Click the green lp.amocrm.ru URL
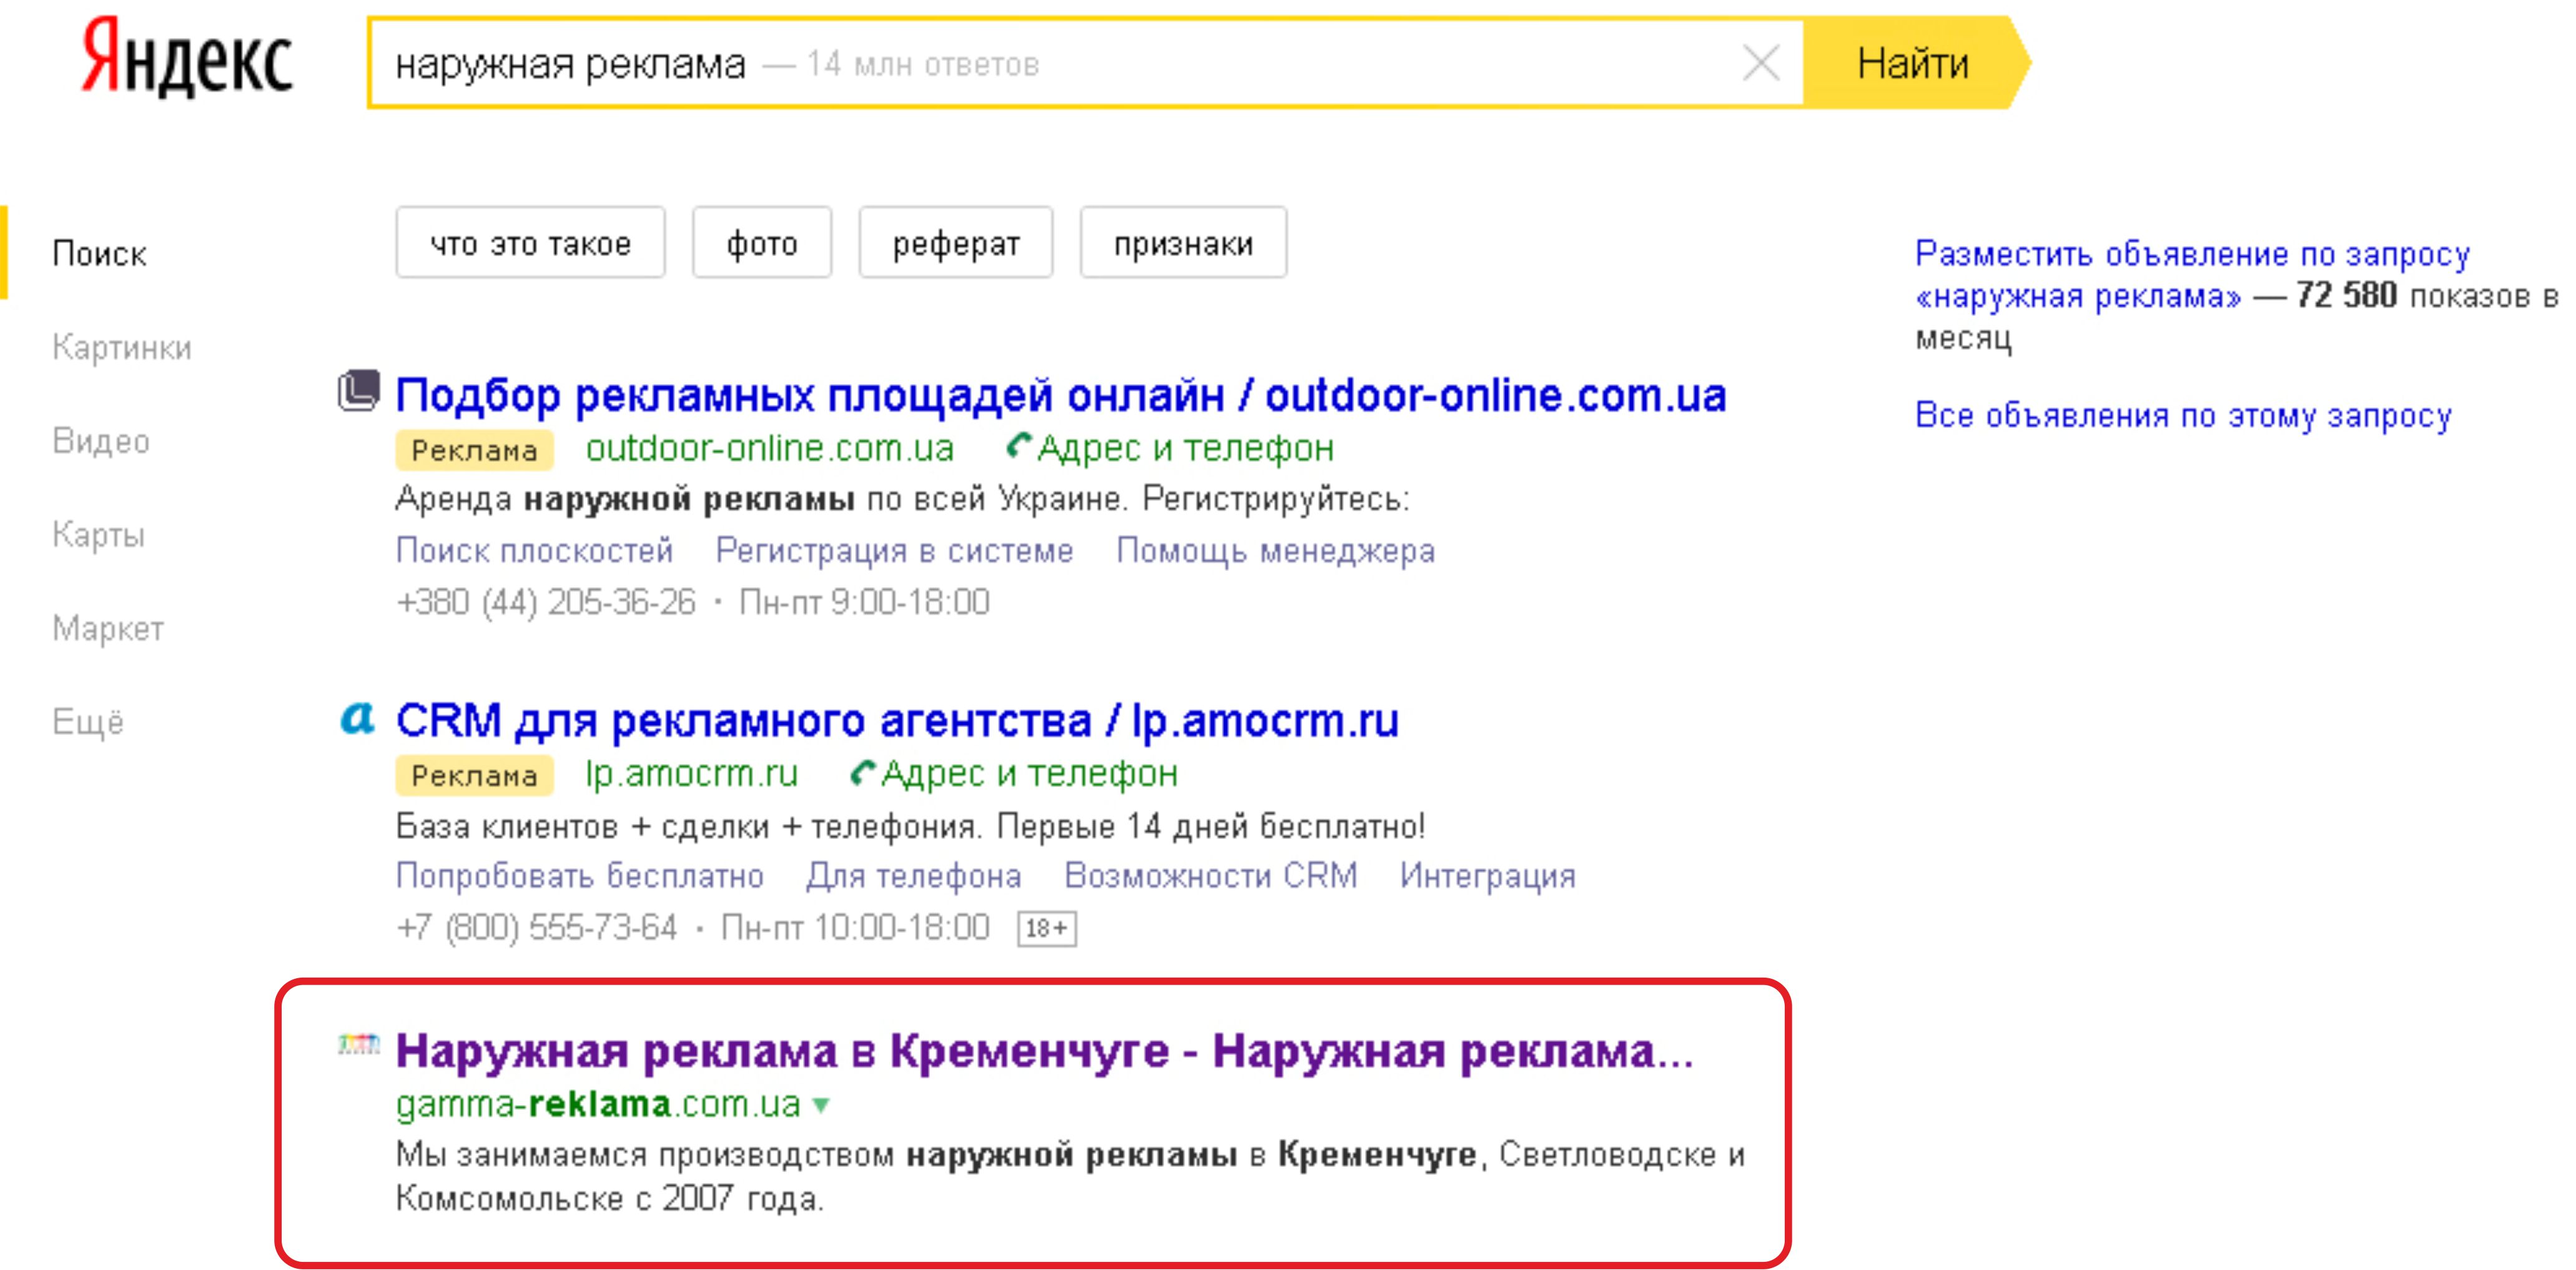This screenshot has height=1270, width=2576. click(x=692, y=773)
